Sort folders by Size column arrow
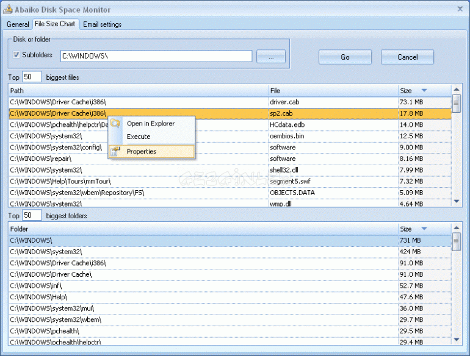Viewport: 470px width, 356px height. tap(424, 229)
